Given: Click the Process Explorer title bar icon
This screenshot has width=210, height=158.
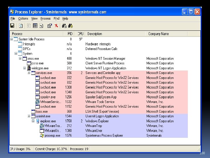Looking at the screenshot, I should click(x=12, y=12).
